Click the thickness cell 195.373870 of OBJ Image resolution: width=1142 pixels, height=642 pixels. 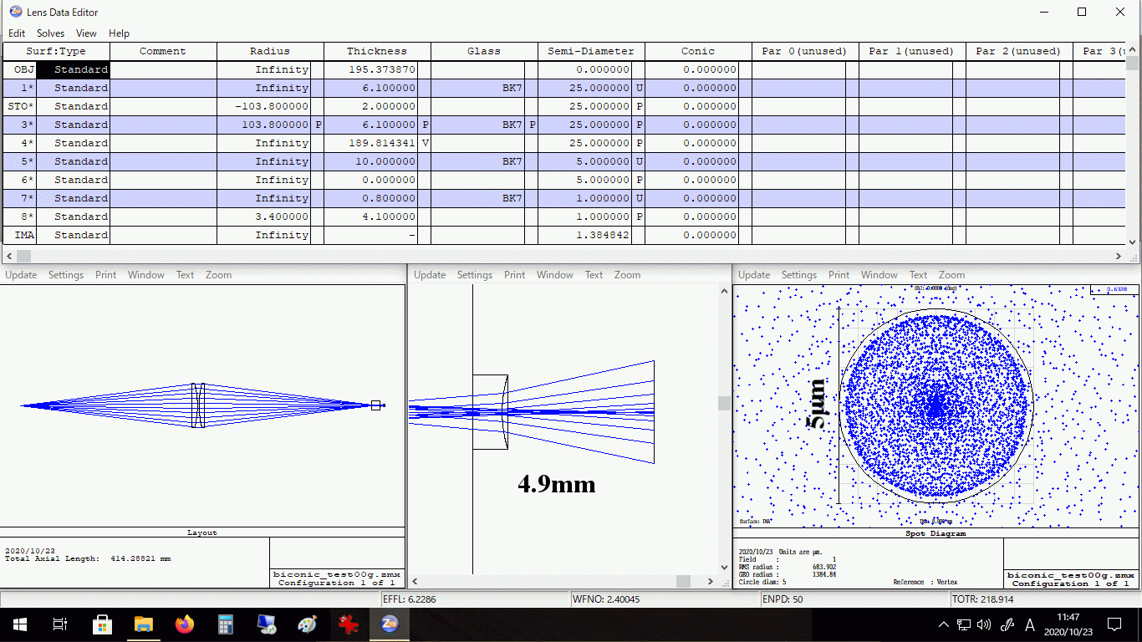tap(371, 69)
